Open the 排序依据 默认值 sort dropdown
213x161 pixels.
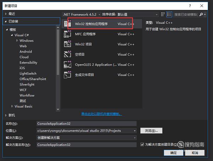click(x=137, y=15)
